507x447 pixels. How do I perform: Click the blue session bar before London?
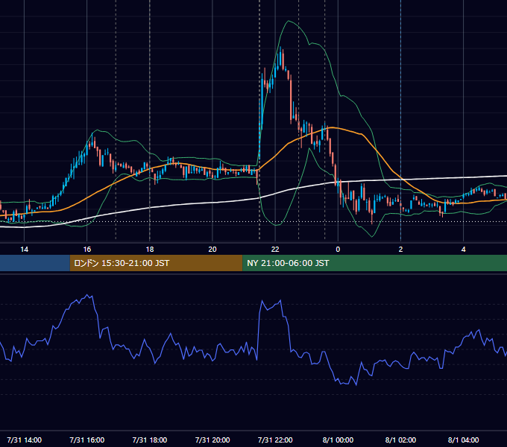(35, 263)
